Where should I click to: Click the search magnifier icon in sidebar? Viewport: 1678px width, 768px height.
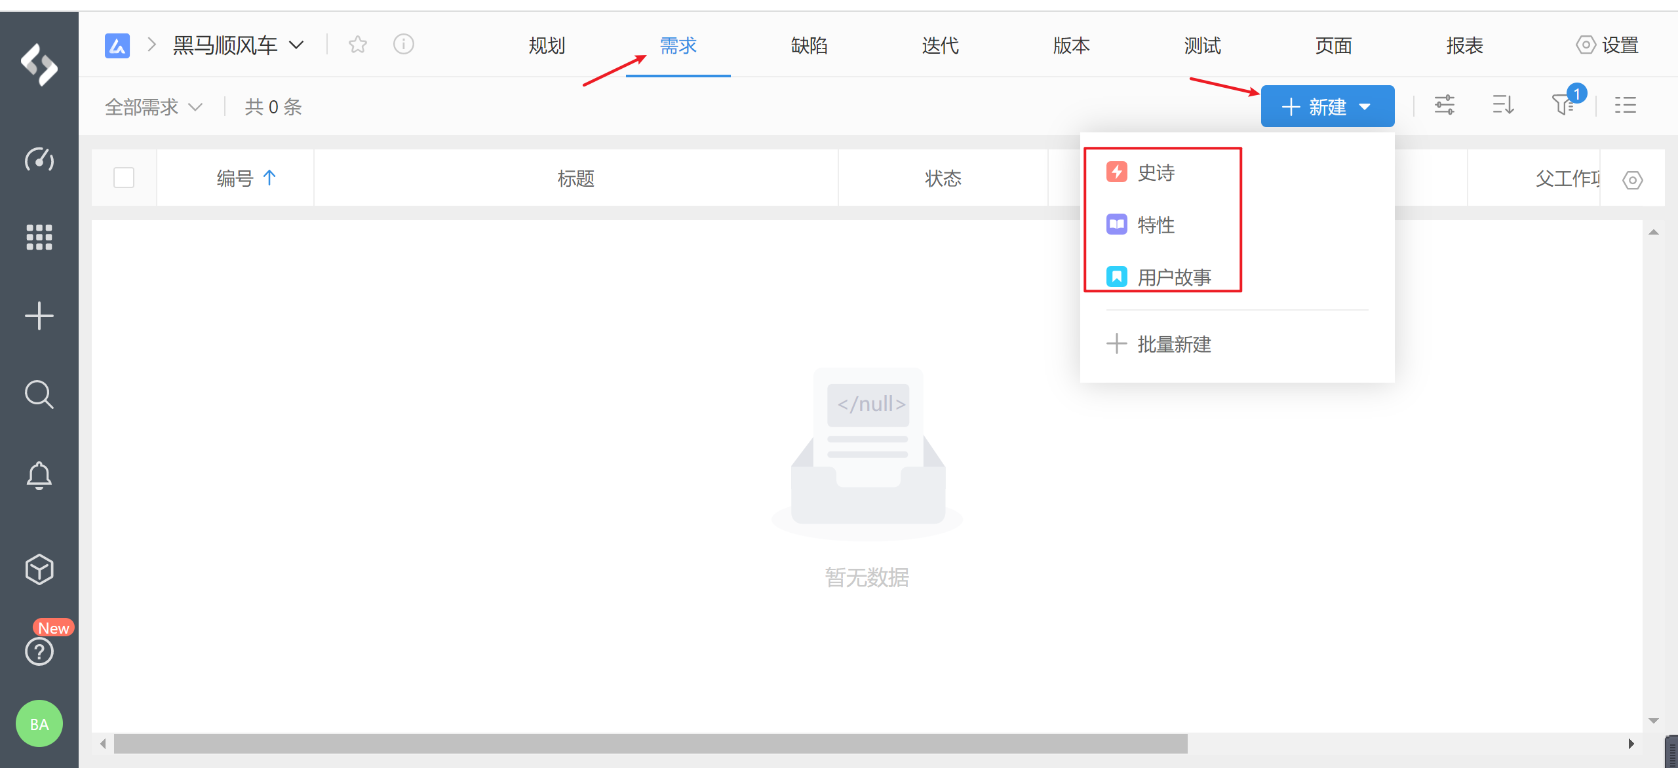tap(39, 394)
